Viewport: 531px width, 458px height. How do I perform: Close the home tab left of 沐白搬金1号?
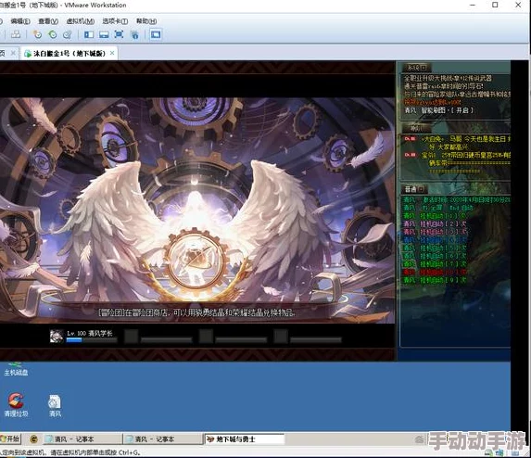click(13, 53)
